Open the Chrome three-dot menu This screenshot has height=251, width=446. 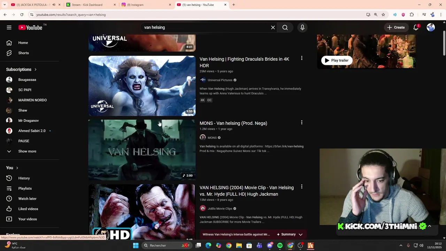(x=441, y=15)
